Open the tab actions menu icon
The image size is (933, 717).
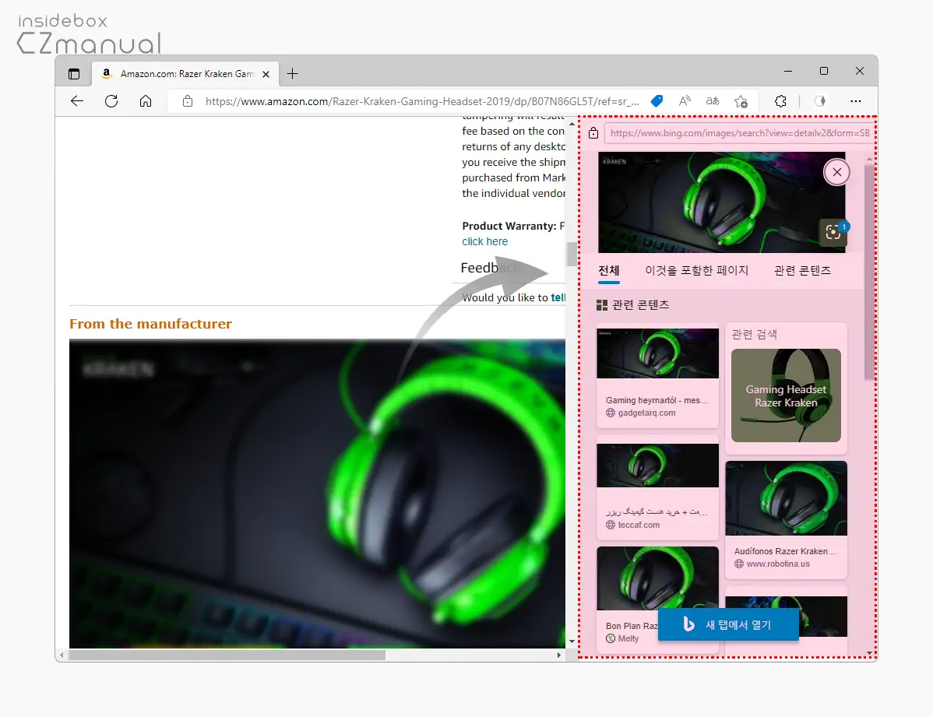click(x=74, y=74)
